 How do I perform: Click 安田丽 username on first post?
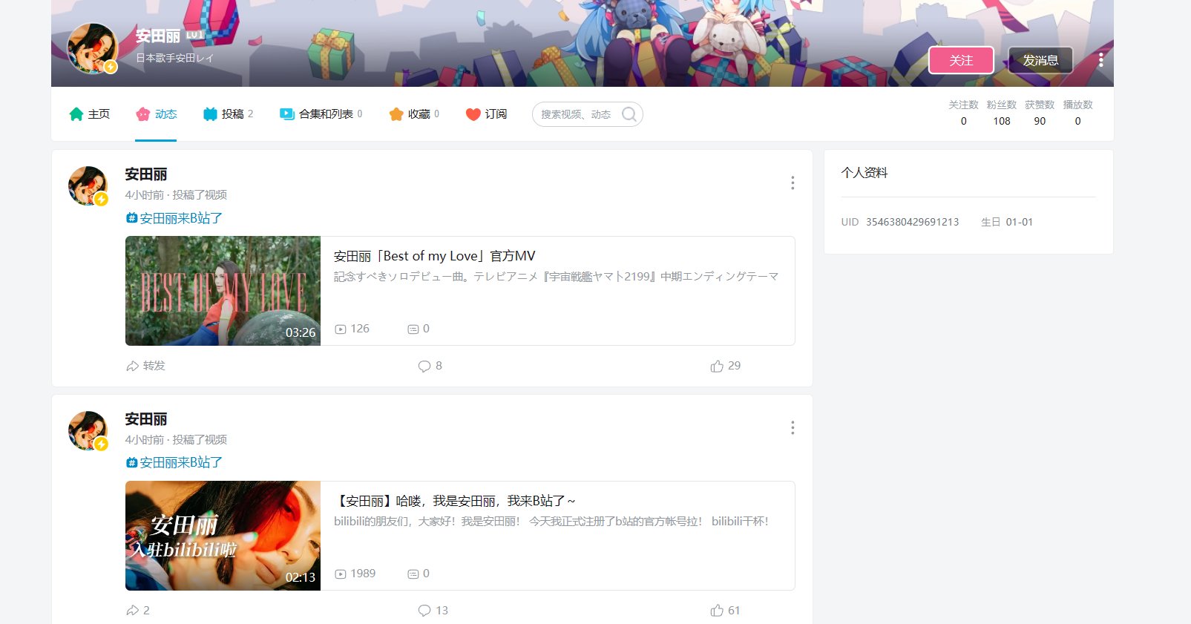146,174
